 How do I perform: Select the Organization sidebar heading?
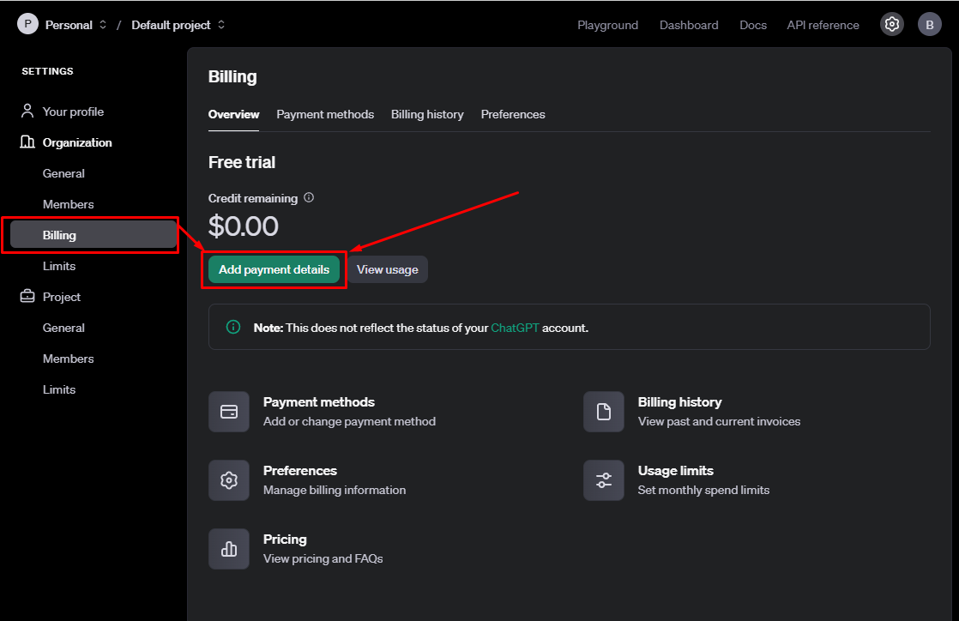(77, 142)
